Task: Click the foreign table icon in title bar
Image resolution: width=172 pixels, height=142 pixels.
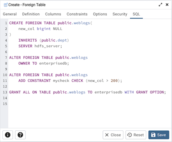Action: pos(5,5)
